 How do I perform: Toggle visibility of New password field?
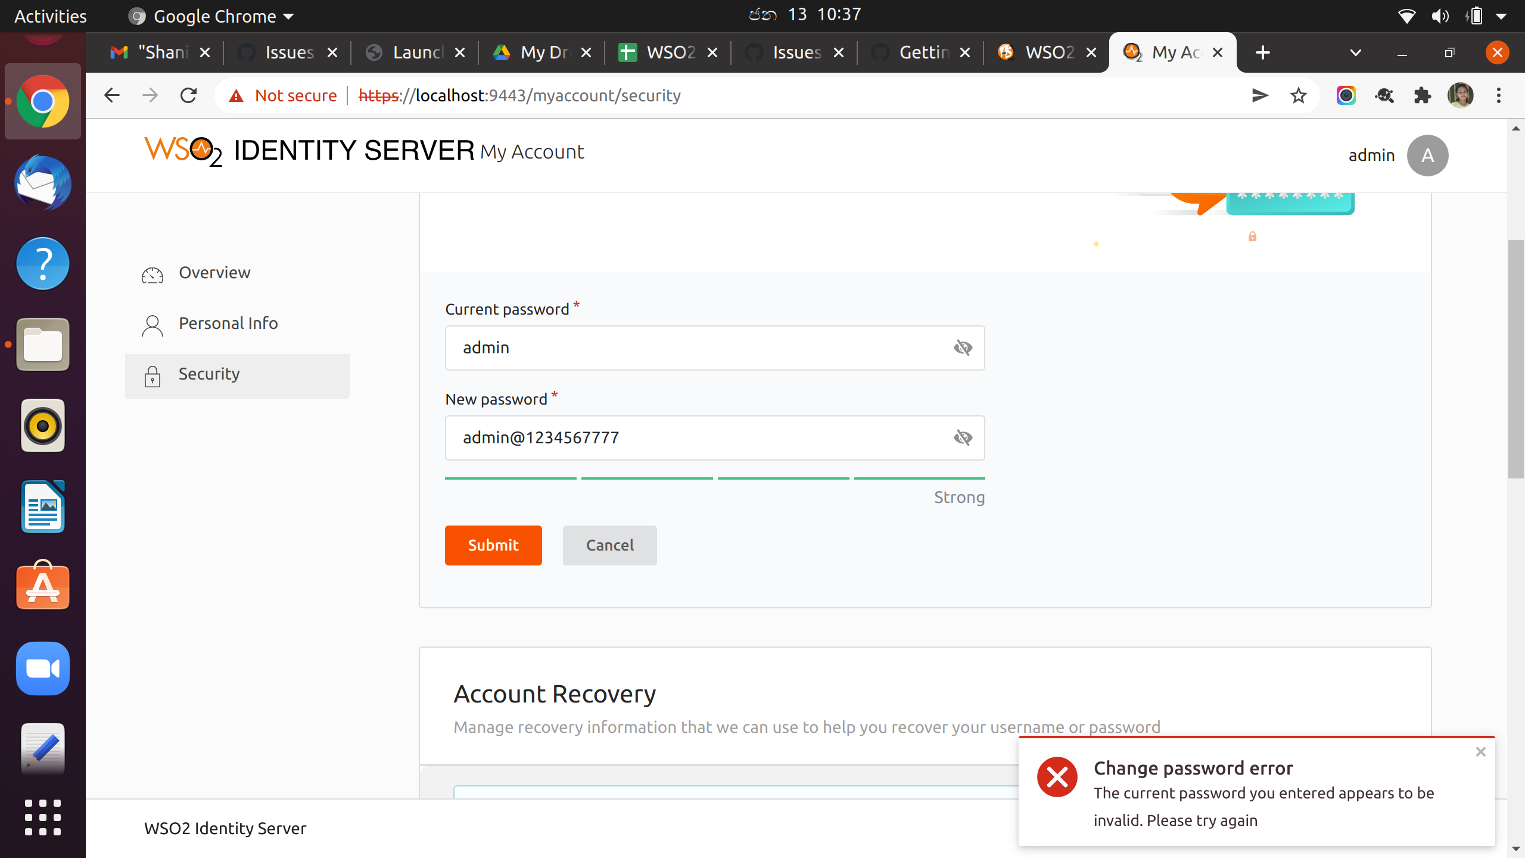pyautogui.click(x=963, y=438)
